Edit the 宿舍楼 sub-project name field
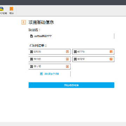126x126 pixels. (x=49, y=59)
